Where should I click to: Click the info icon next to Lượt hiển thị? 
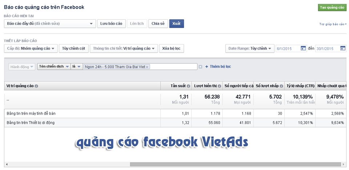pos(220,86)
